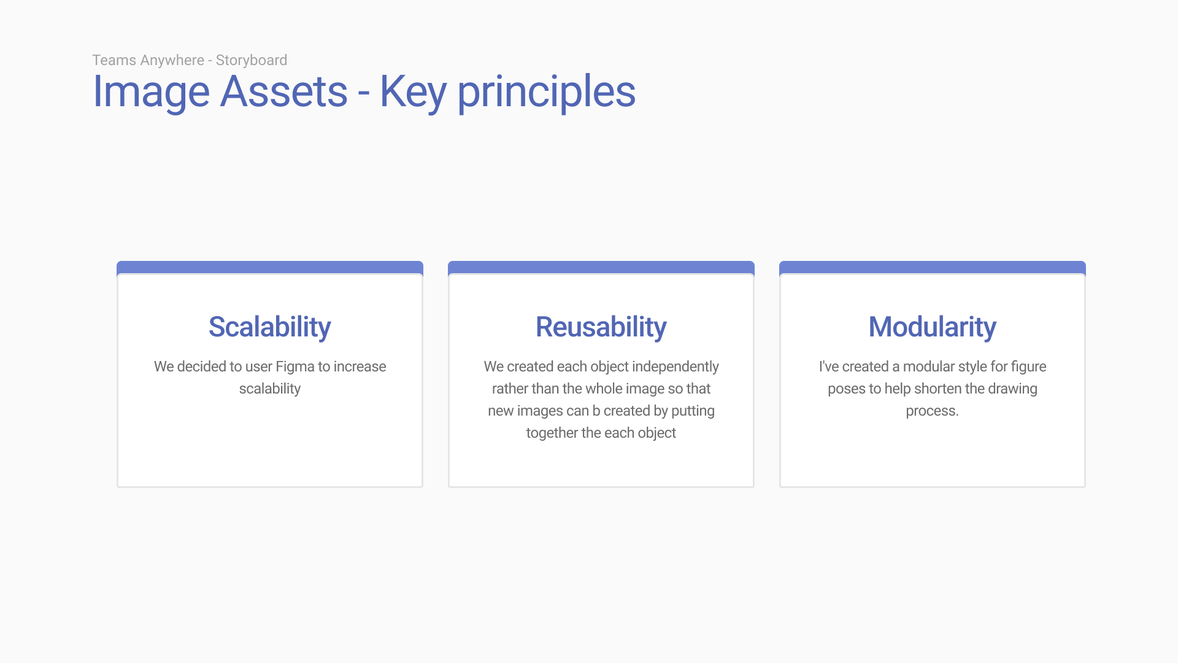Screen dimensions: 1178x663
Task: Click 'together the each object' line
Action: pyautogui.click(x=601, y=433)
